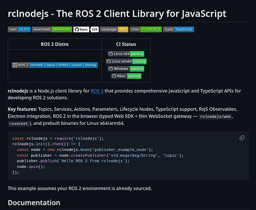256x210 pixels.
Task: Open the Linux x64 passing badge
Action: coord(126,54)
